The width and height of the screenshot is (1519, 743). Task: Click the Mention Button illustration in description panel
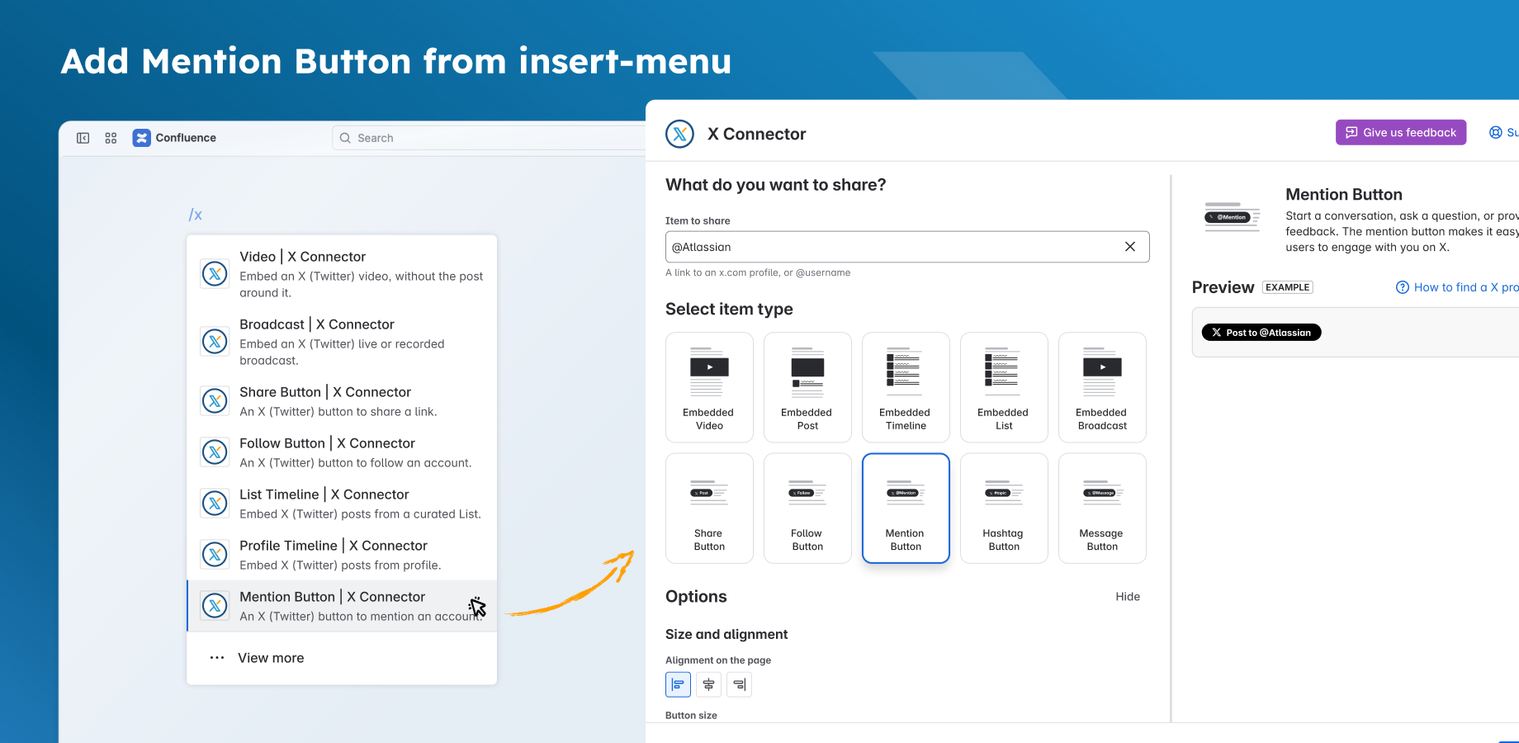[1233, 217]
